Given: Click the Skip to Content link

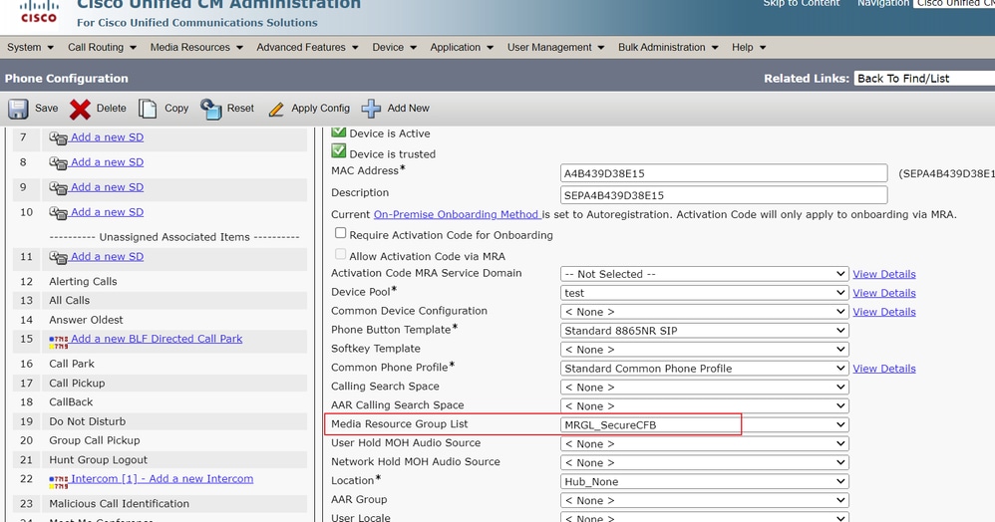Looking at the screenshot, I should click(x=801, y=3).
